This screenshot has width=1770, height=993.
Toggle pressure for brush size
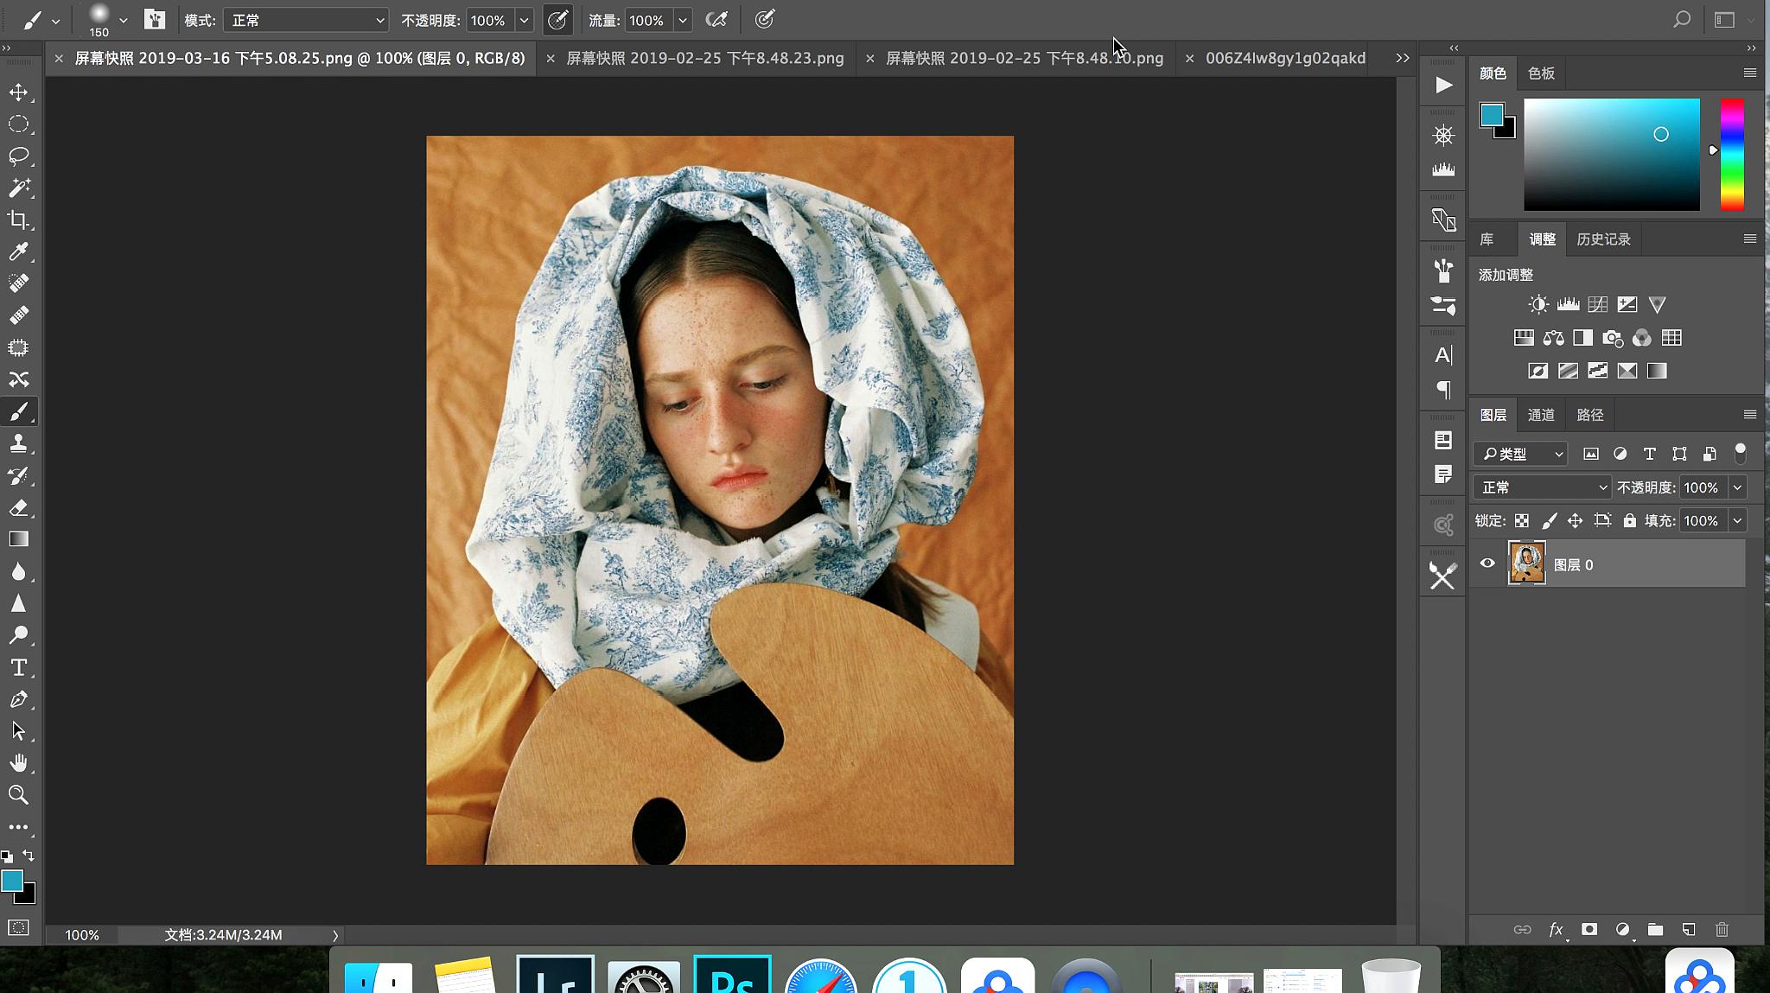tap(764, 20)
